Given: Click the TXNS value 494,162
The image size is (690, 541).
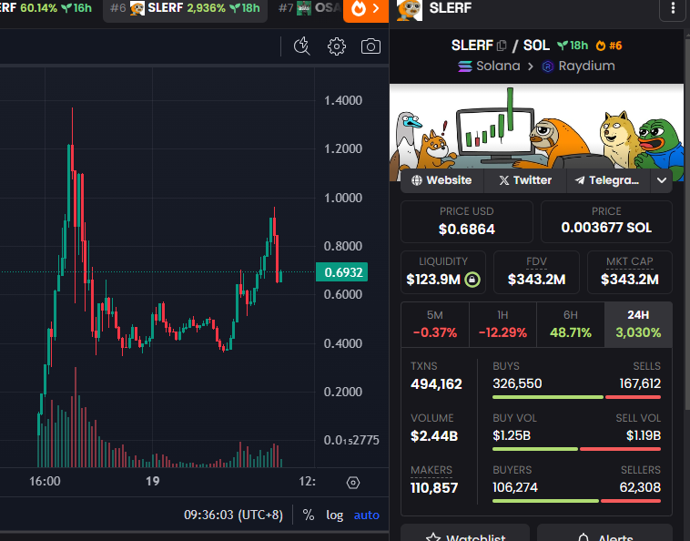Looking at the screenshot, I should point(436,384).
